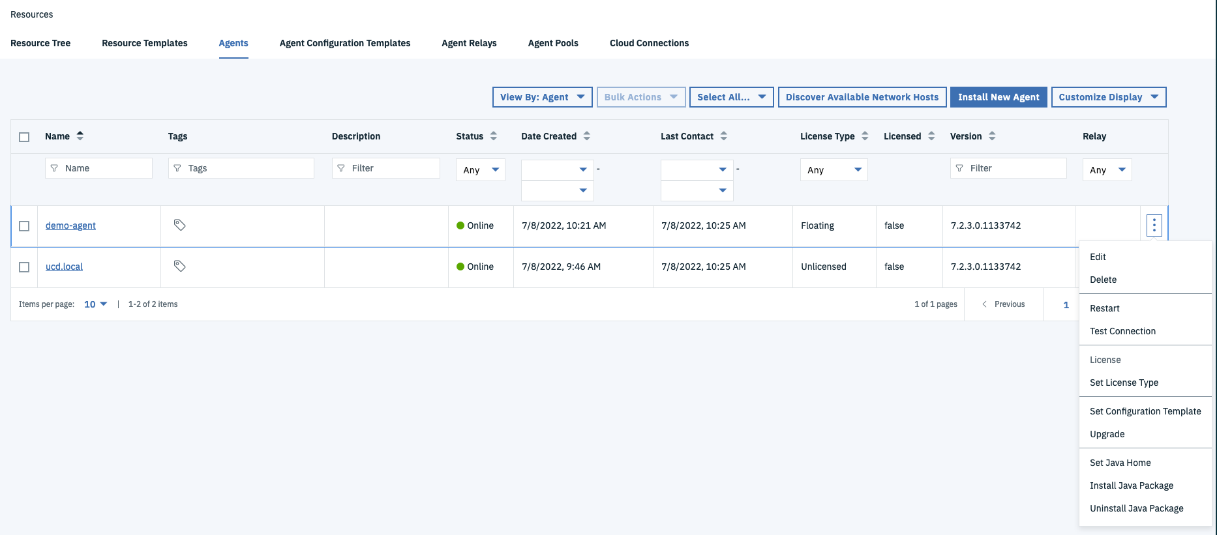Toggle the select-all header checkbox

(x=24, y=137)
